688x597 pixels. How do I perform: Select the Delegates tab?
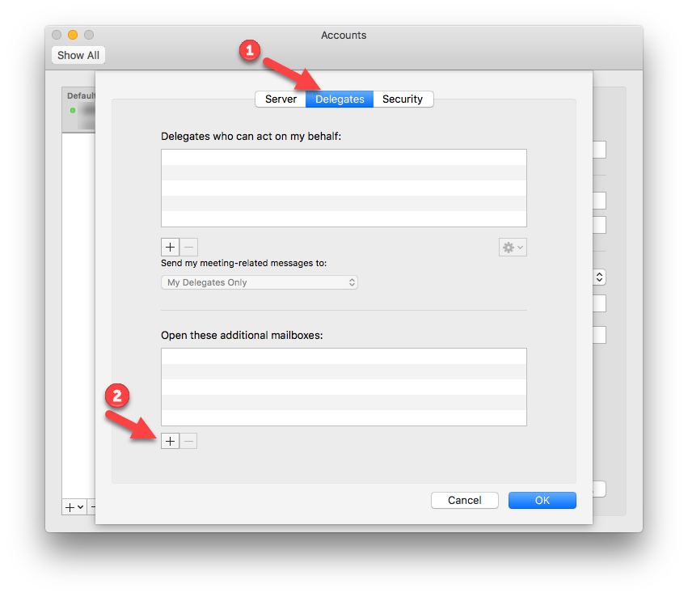click(x=340, y=99)
